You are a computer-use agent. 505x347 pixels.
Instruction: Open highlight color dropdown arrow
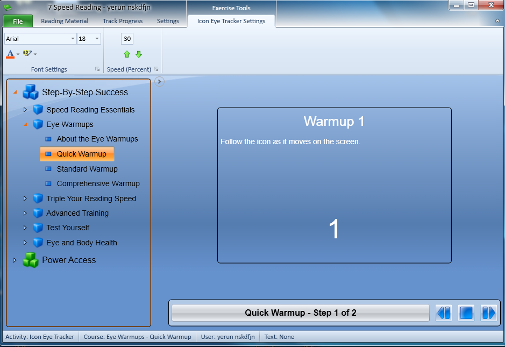click(x=35, y=54)
